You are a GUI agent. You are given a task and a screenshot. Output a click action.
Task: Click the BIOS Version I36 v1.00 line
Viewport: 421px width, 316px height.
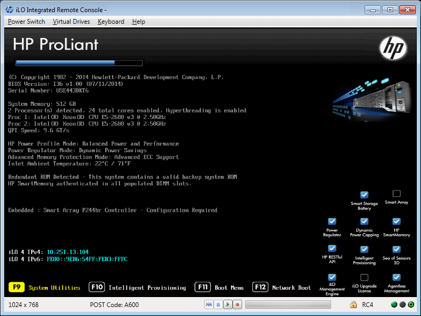click(x=65, y=84)
